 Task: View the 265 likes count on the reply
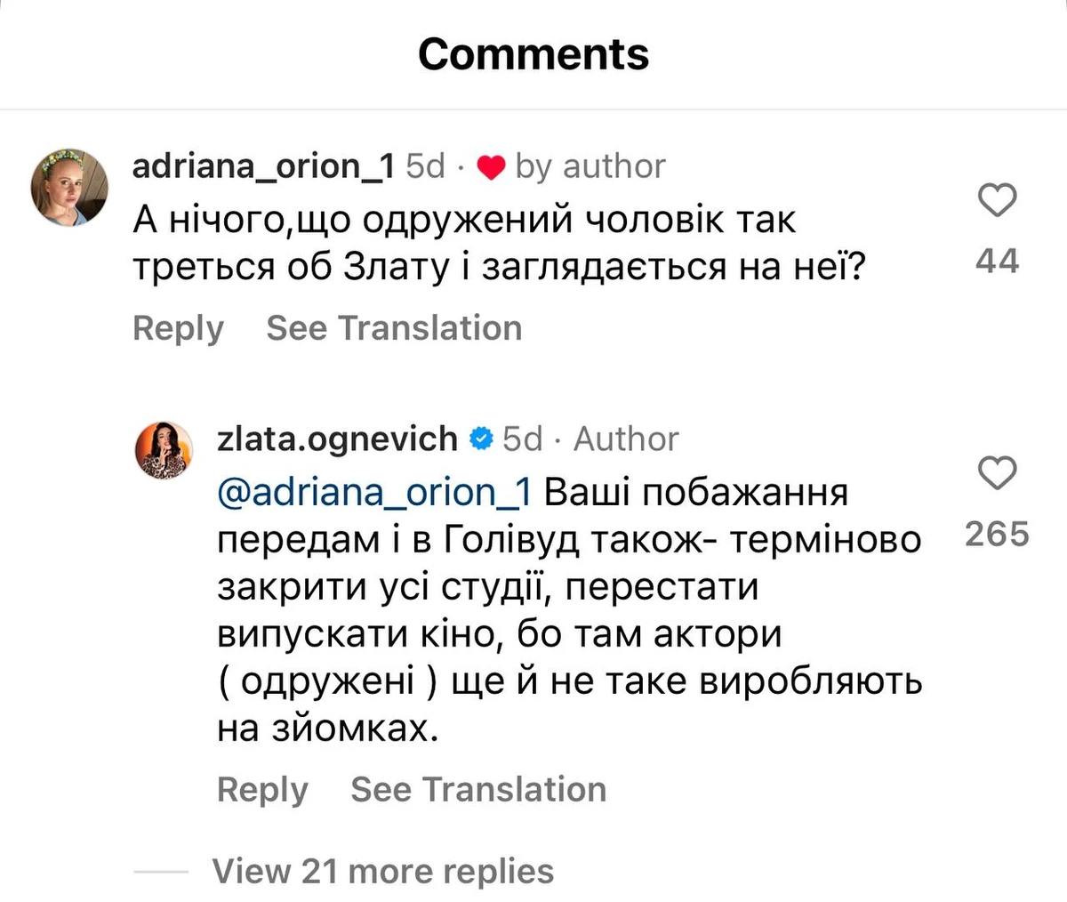click(x=997, y=534)
